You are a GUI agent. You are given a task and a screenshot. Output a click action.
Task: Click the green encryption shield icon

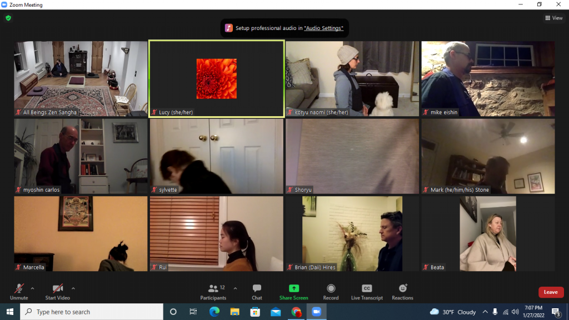point(8,18)
